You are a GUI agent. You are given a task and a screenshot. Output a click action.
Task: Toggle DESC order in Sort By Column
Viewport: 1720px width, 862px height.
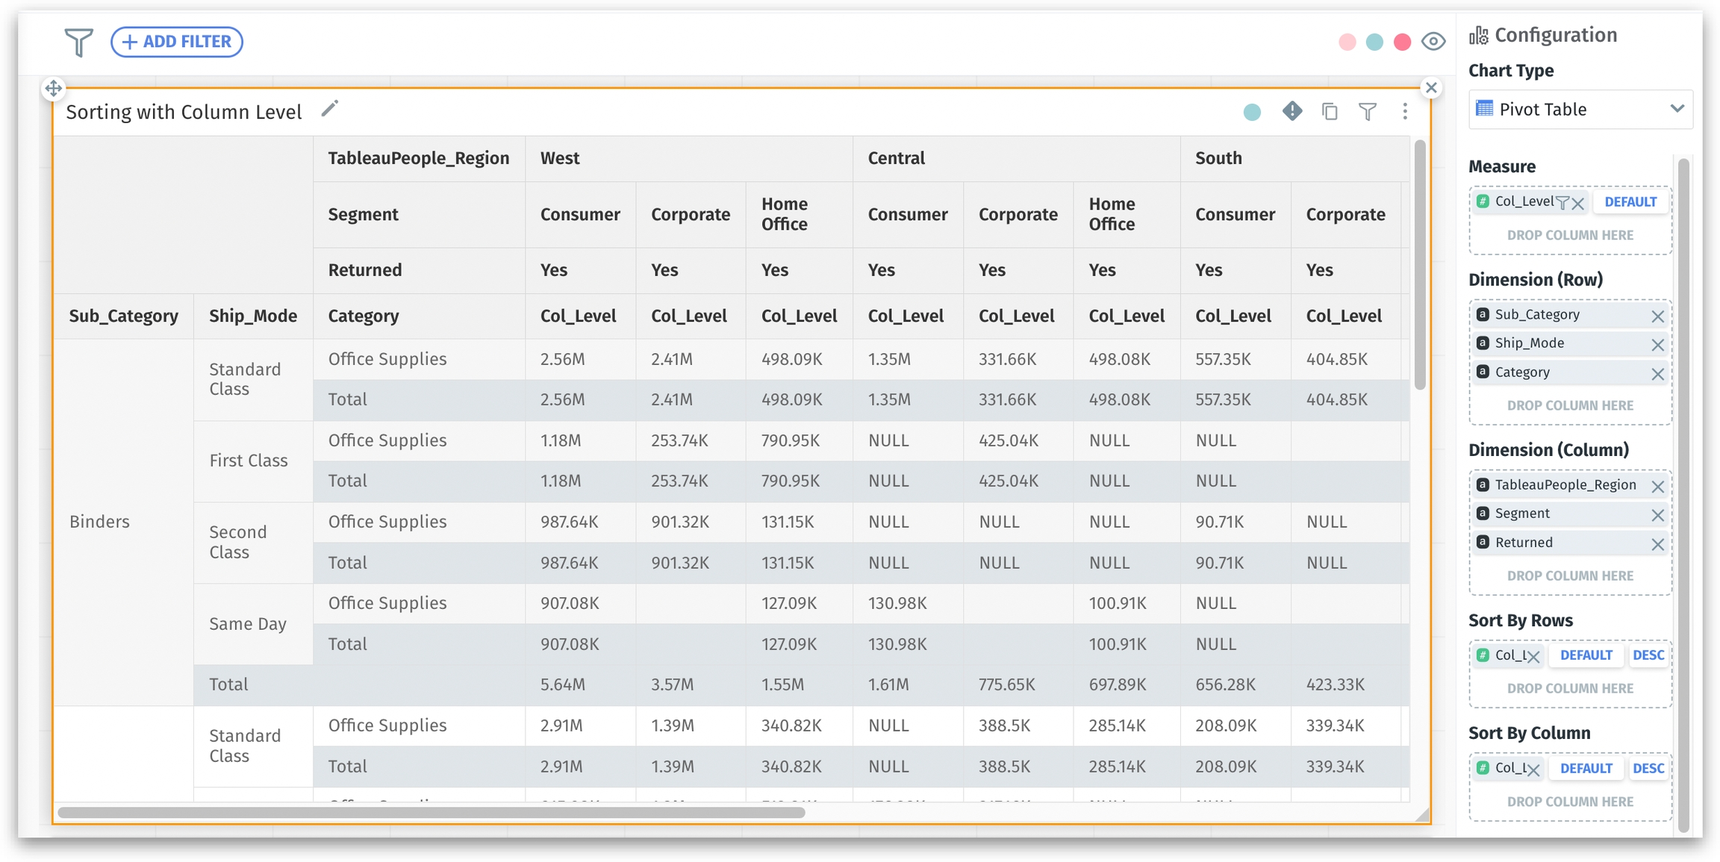coord(1648,768)
